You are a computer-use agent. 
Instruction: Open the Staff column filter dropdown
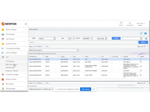(x=59, y=56)
